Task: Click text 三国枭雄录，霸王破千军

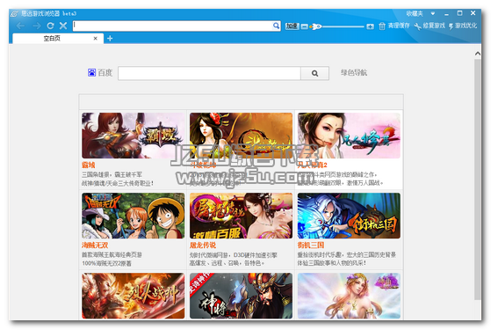Action: pyautogui.click(x=112, y=175)
